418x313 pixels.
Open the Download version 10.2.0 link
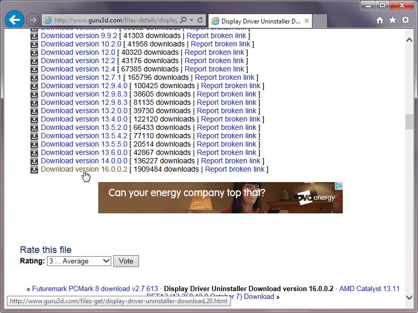pos(81,44)
